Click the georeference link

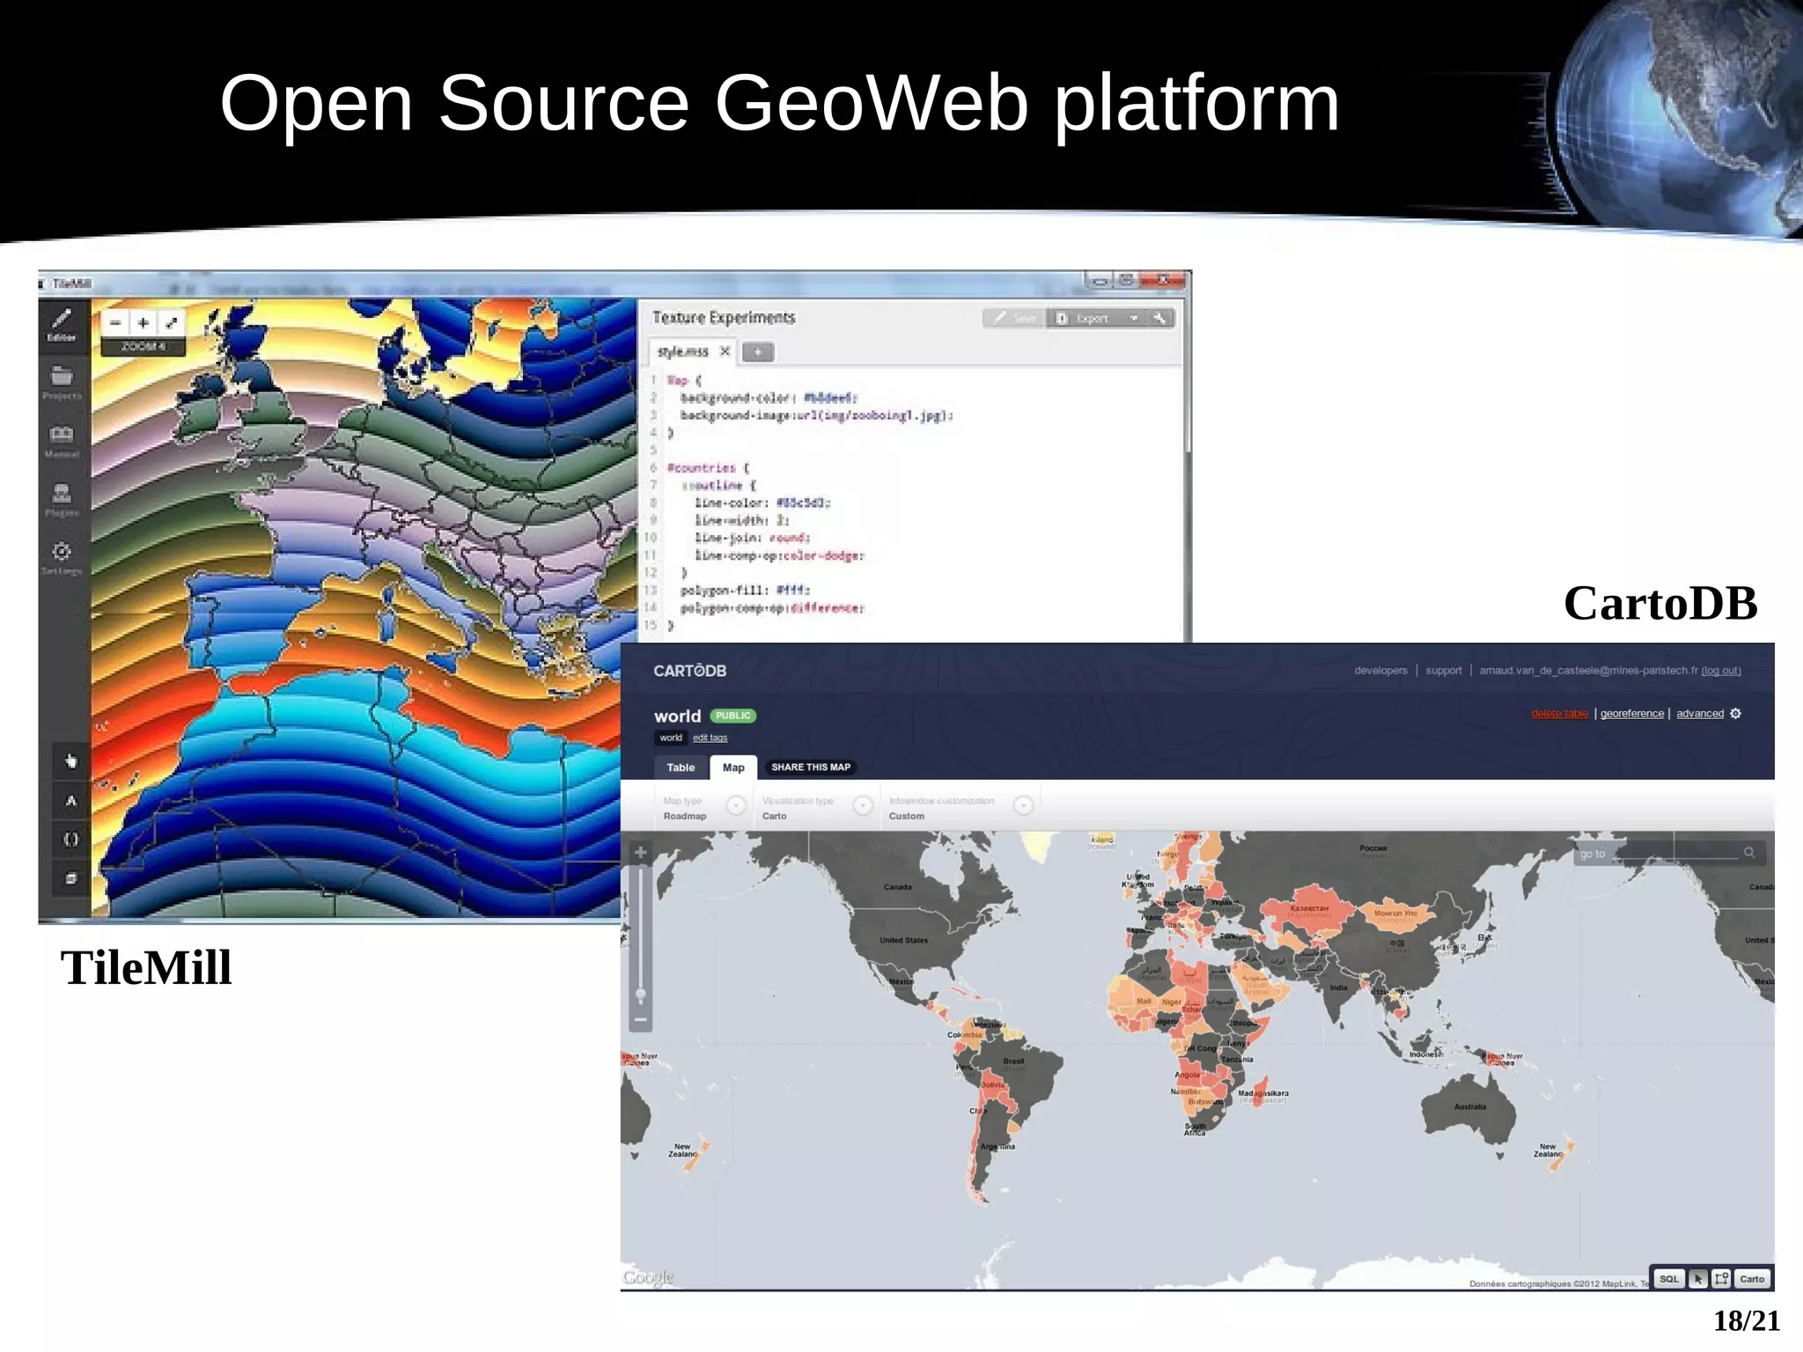pos(1631,714)
